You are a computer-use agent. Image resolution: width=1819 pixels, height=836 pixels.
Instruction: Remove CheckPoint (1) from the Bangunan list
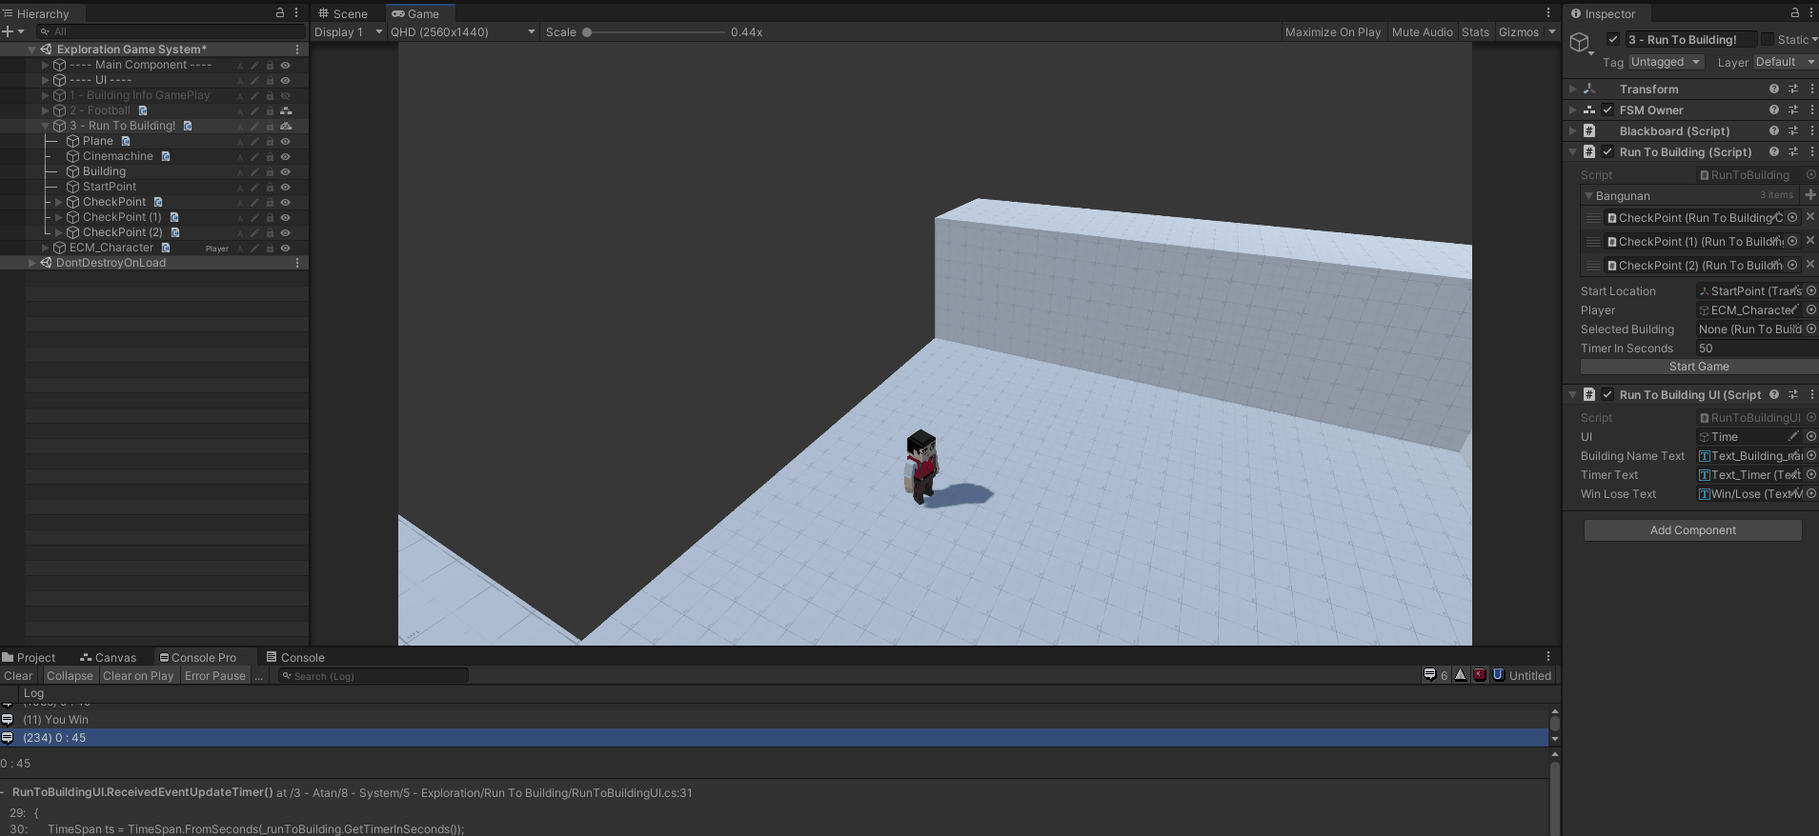tap(1809, 241)
